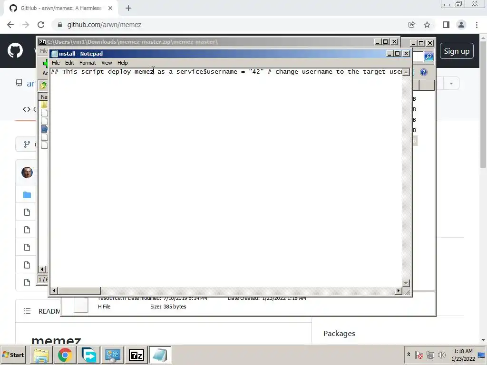Open the Chrome profile avatar
487x365 pixels.
pyautogui.click(x=461, y=25)
